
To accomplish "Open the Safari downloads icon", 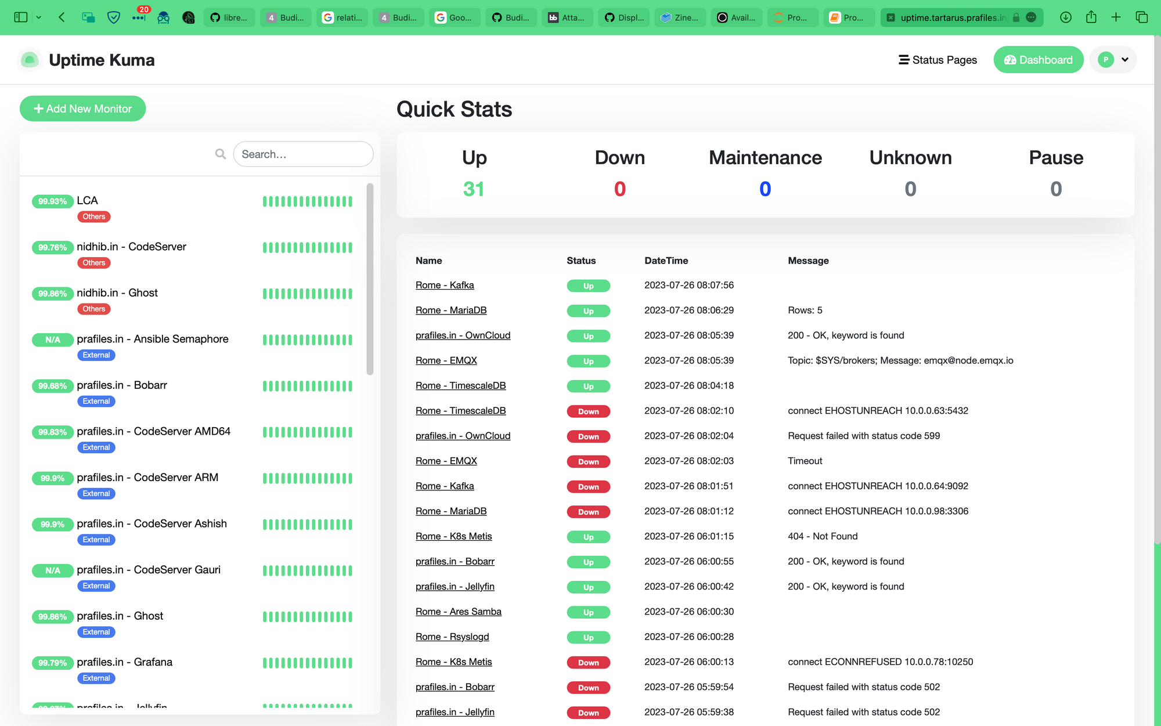I will (1066, 17).
